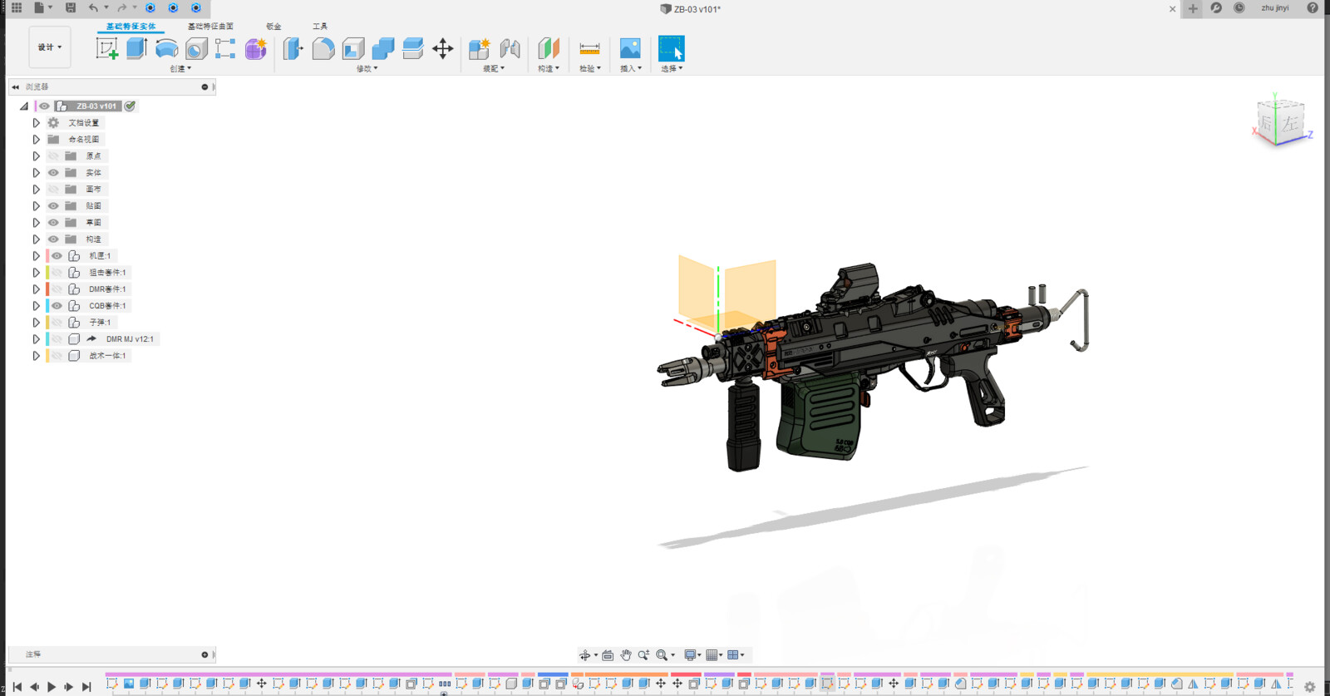Expand the 子弹:1 component node
This screenshot has height=696, width=1330.
pos(36,323)
